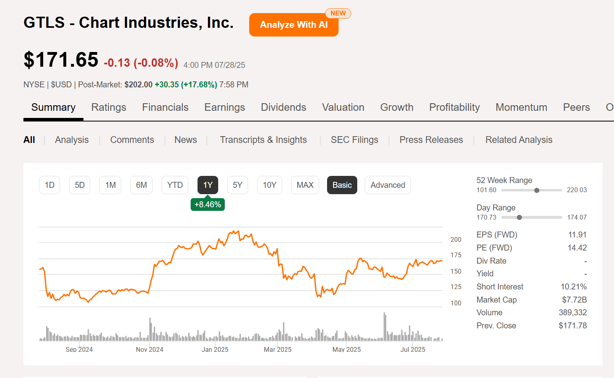This screenshot has width=614, height=378.
Task: View 1M price history
Action: [110, 185]
